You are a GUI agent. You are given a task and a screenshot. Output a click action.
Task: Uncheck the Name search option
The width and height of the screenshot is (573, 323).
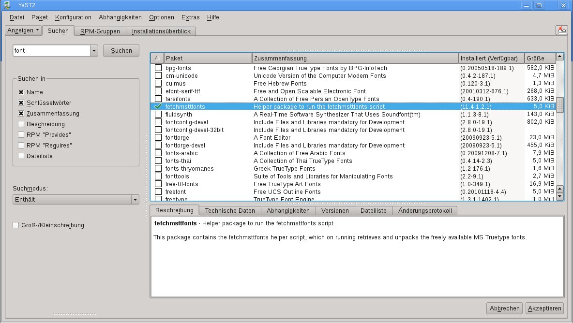(21, 92)
